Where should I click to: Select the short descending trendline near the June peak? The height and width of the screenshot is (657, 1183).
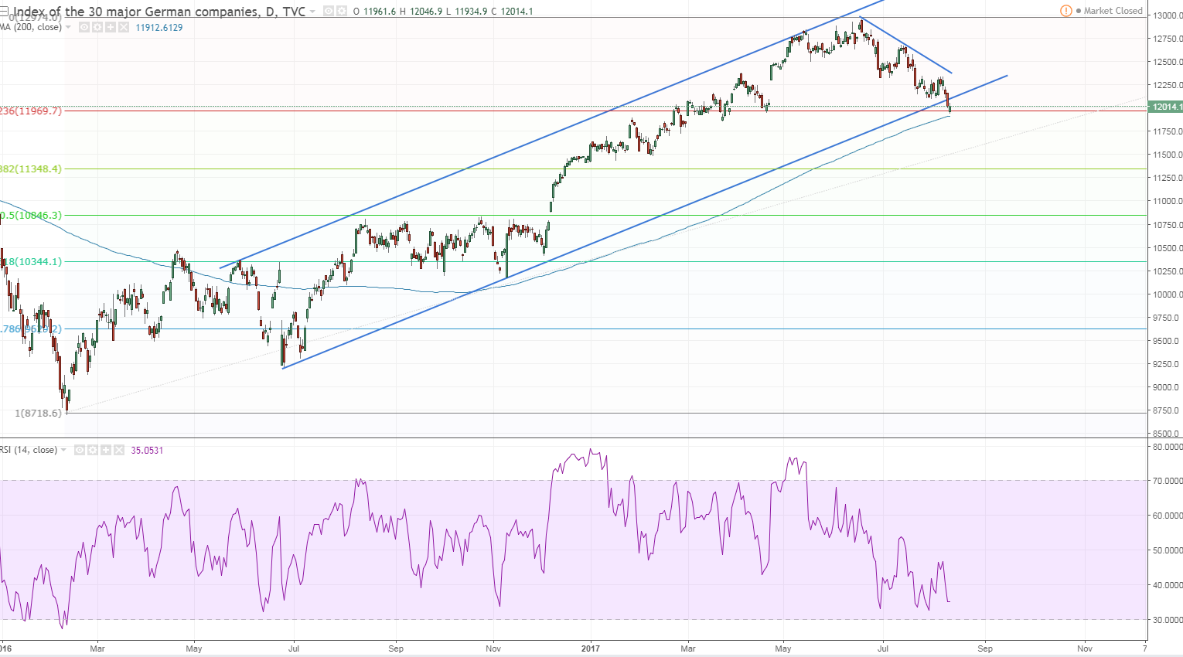tap(906, 45)
